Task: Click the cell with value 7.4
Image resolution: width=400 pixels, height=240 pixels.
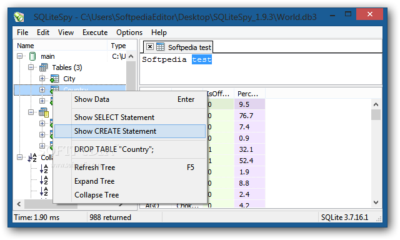Action: pyautogui.click(x=249, y=127)
